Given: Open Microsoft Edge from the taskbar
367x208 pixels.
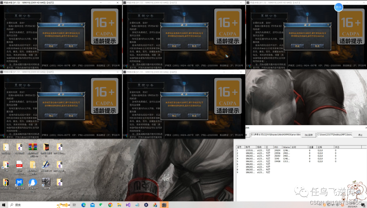Looking at the screenshot, I should coord(84,205).
